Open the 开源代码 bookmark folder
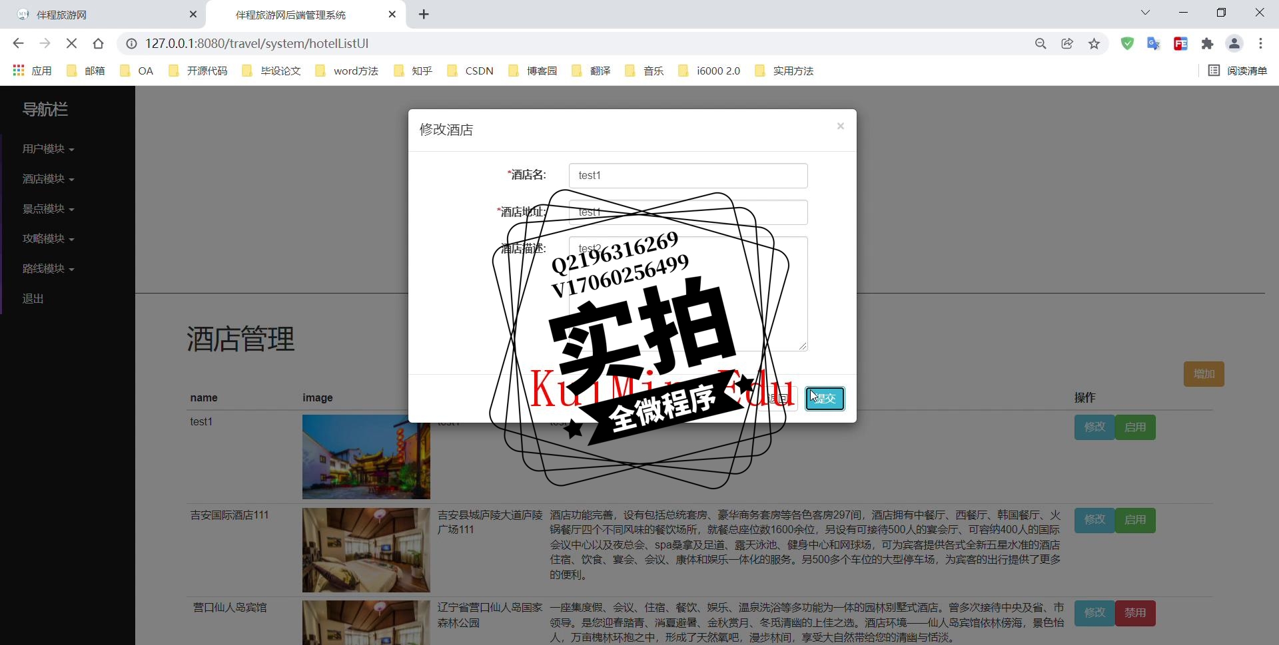This screenshot has width=1279, height=645. pos(198,71)
